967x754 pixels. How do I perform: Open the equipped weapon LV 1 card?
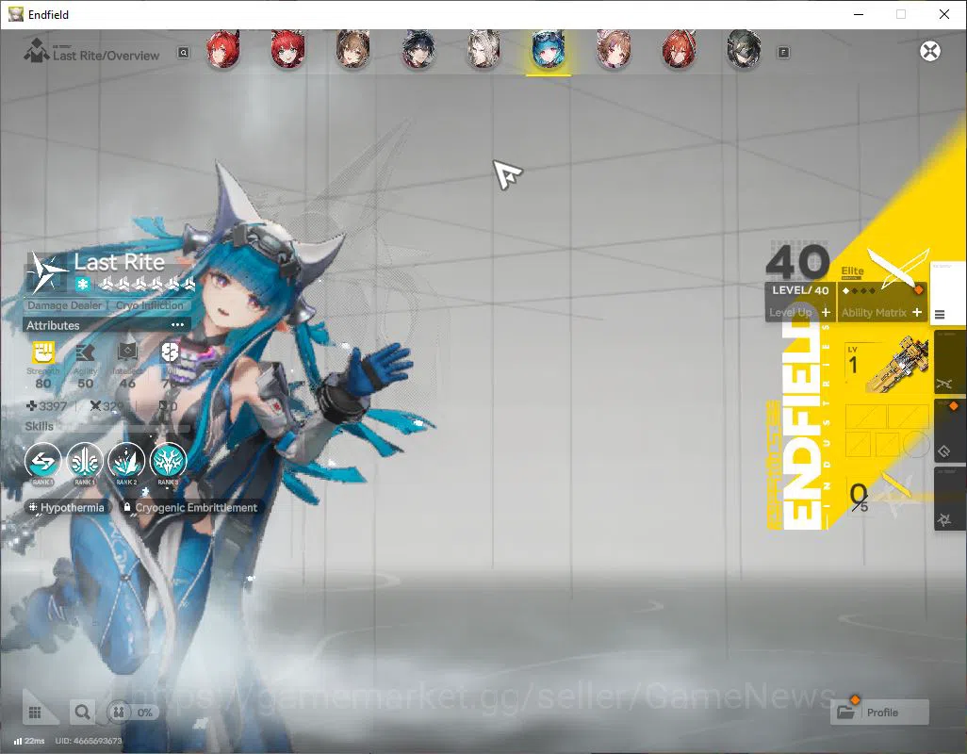[886, 365]
